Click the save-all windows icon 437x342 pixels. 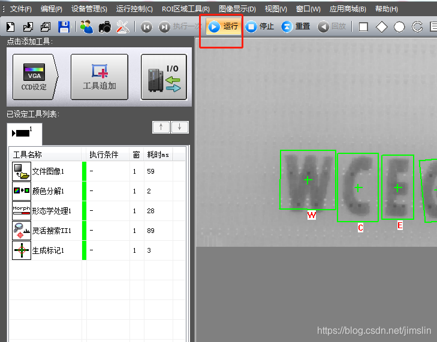point(46,27)
